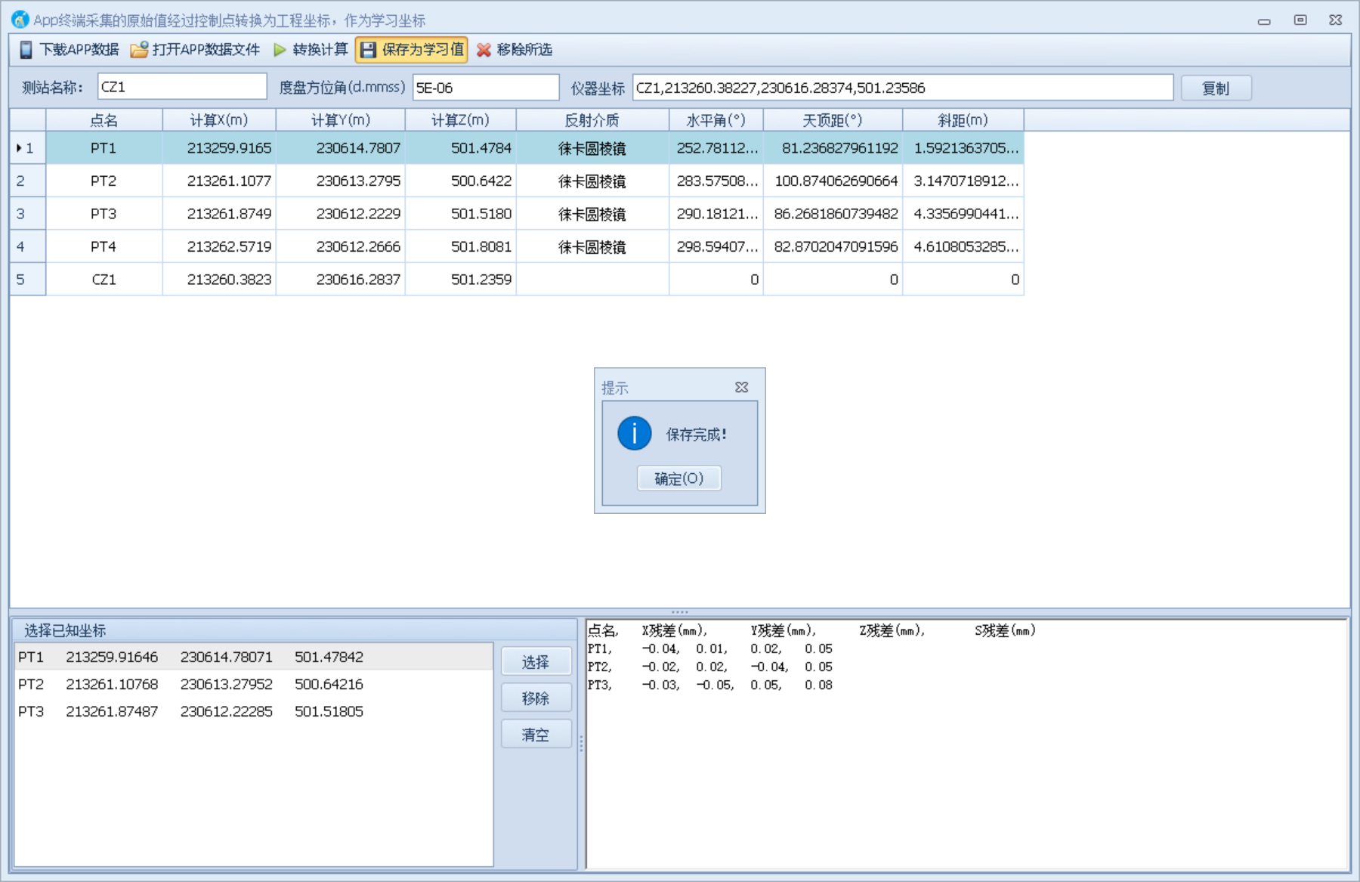The image size is (1360, 882).
Task: Click the horizontal splitter grip above panels
Action: [x=680, y=612]
